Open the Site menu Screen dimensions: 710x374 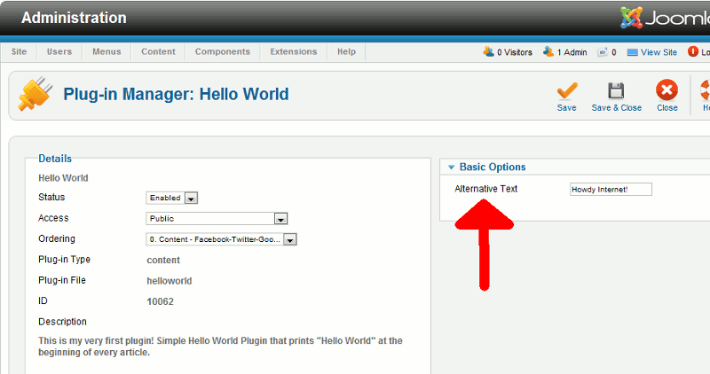pyautogui.click(x=19, y=51)
